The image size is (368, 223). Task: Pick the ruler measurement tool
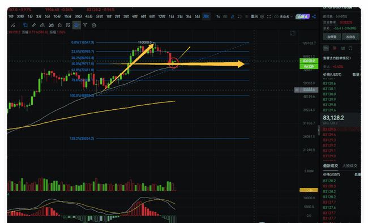pos(33,25)
